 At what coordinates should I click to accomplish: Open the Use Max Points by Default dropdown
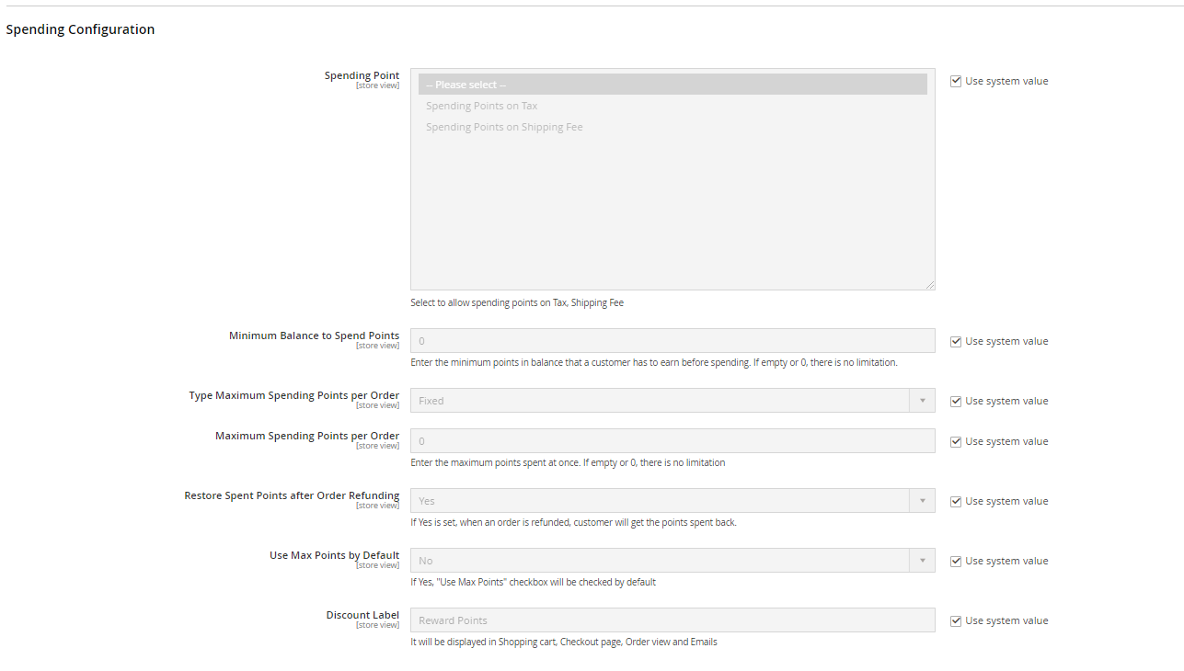(672, 561)
